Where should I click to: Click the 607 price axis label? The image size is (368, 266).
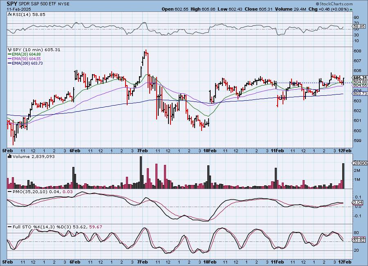point(357,61)
